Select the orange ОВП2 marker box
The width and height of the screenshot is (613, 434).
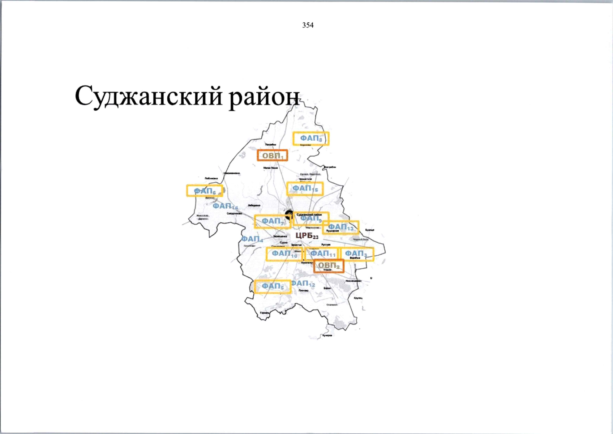tap(328, 266)
